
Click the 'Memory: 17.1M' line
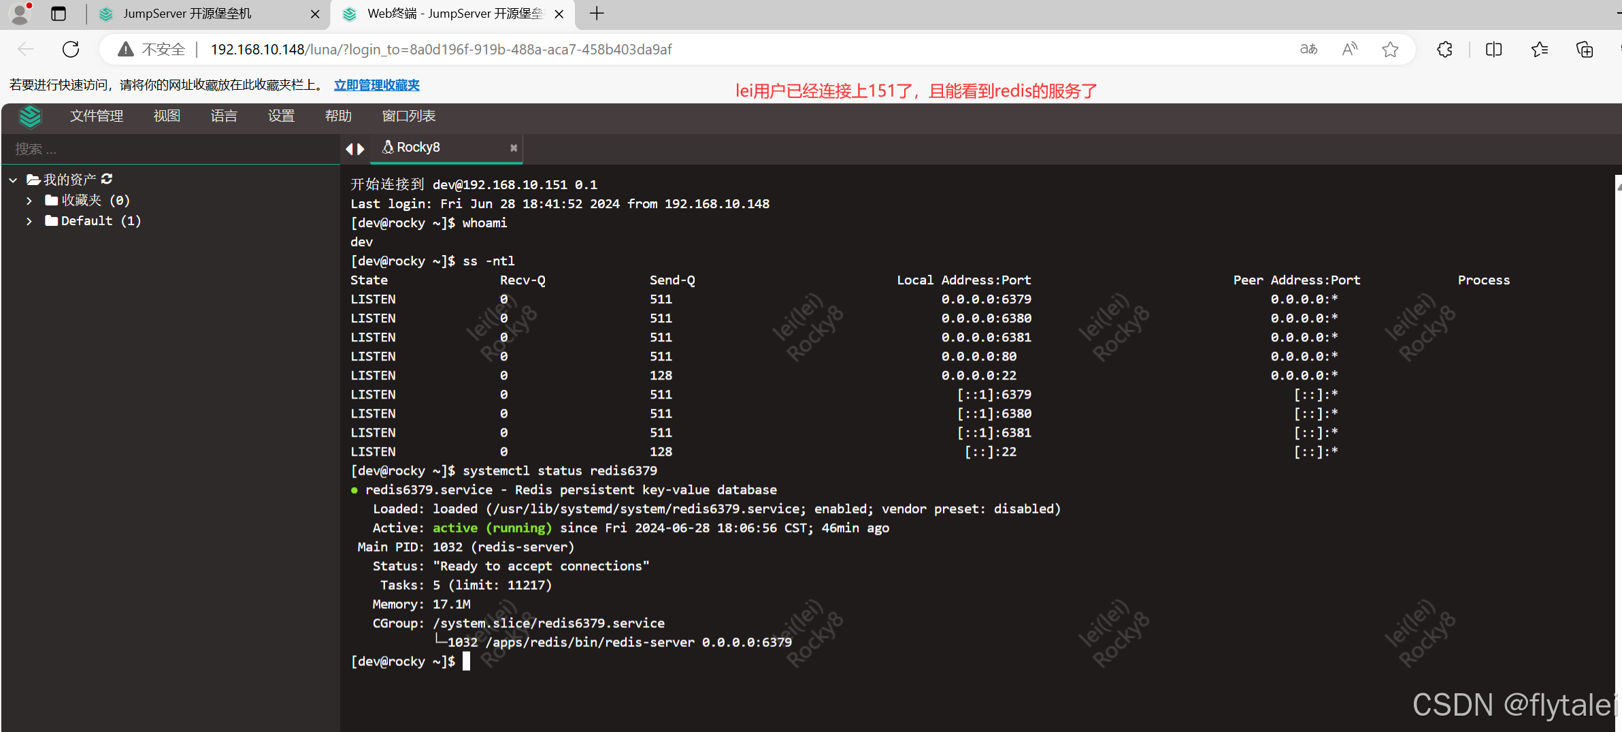[x=421, y=604]
